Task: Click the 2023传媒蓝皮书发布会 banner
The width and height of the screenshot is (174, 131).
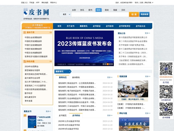Action: click(84, 48)
